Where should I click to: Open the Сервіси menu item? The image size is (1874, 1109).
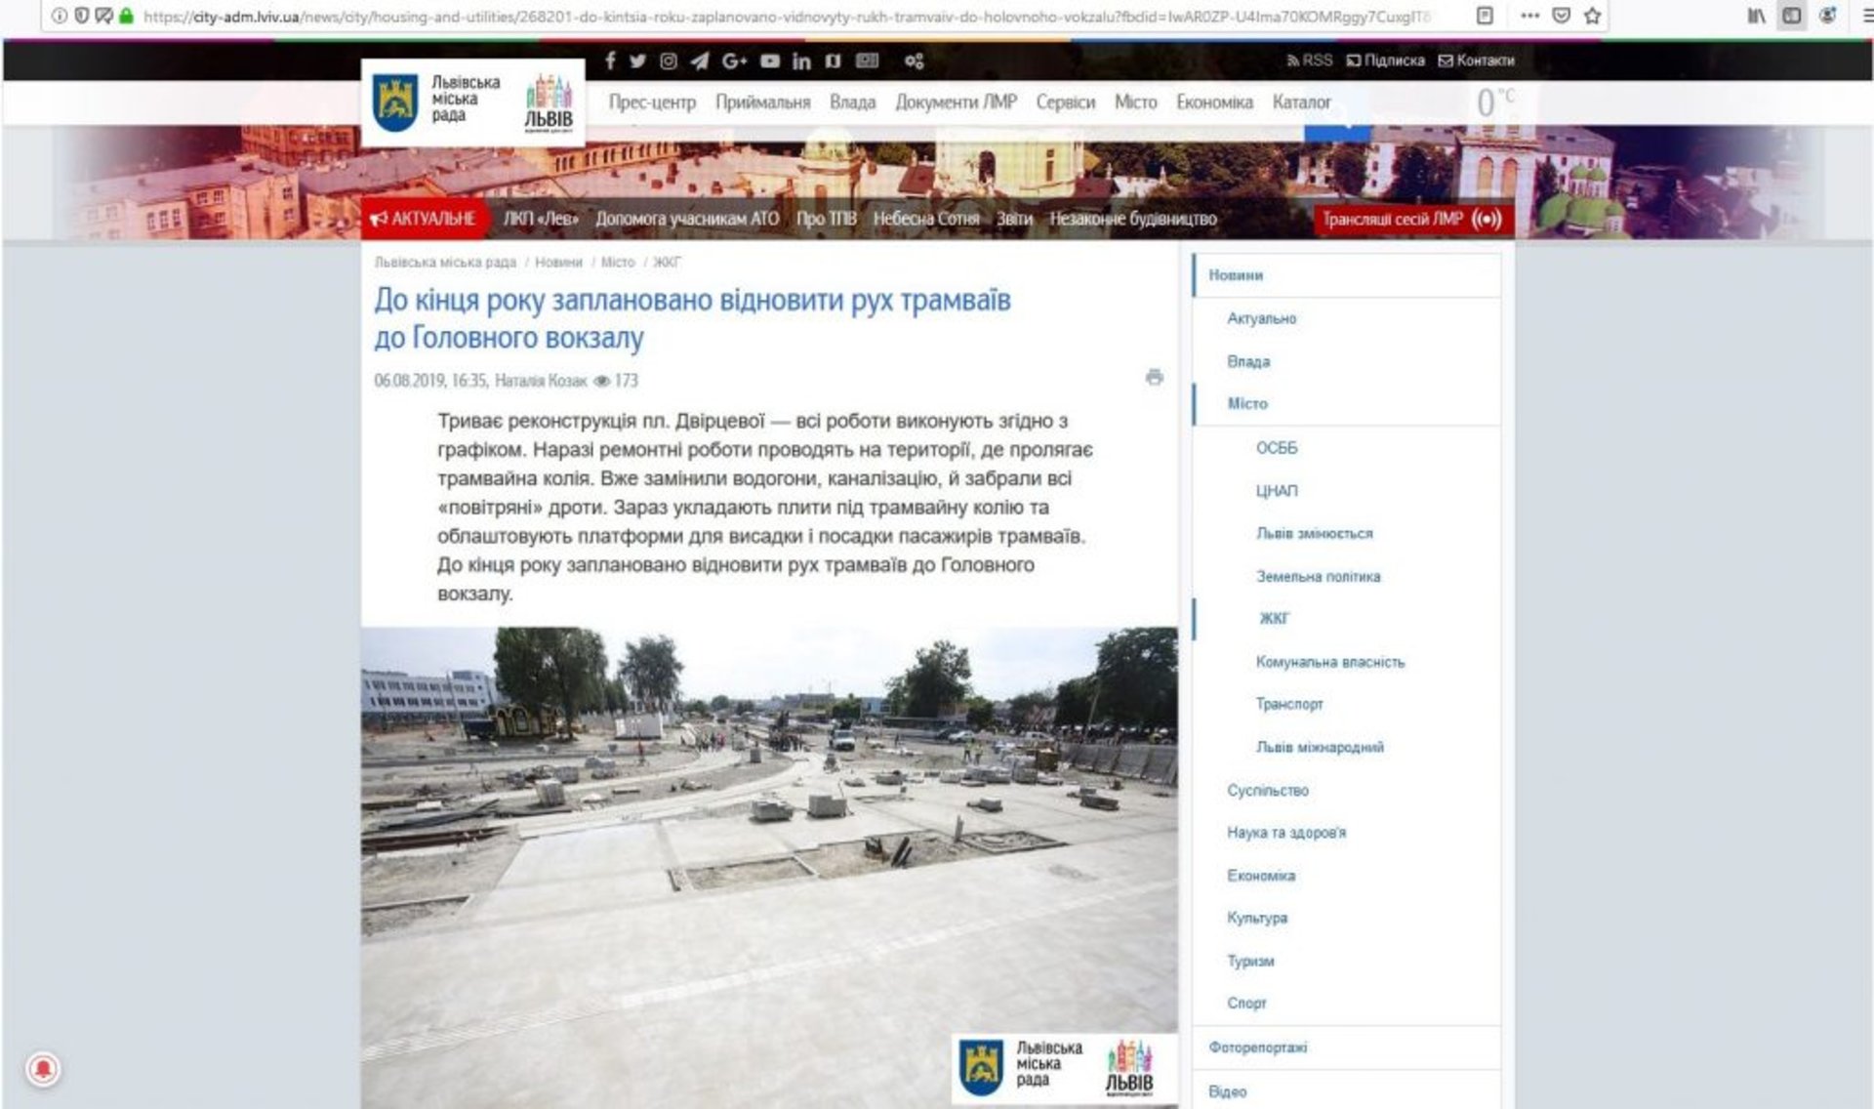pos(1066,103)
